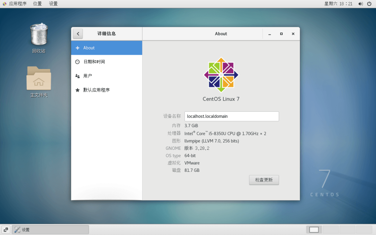Switch to the third workspace

[x=347, y=230]
